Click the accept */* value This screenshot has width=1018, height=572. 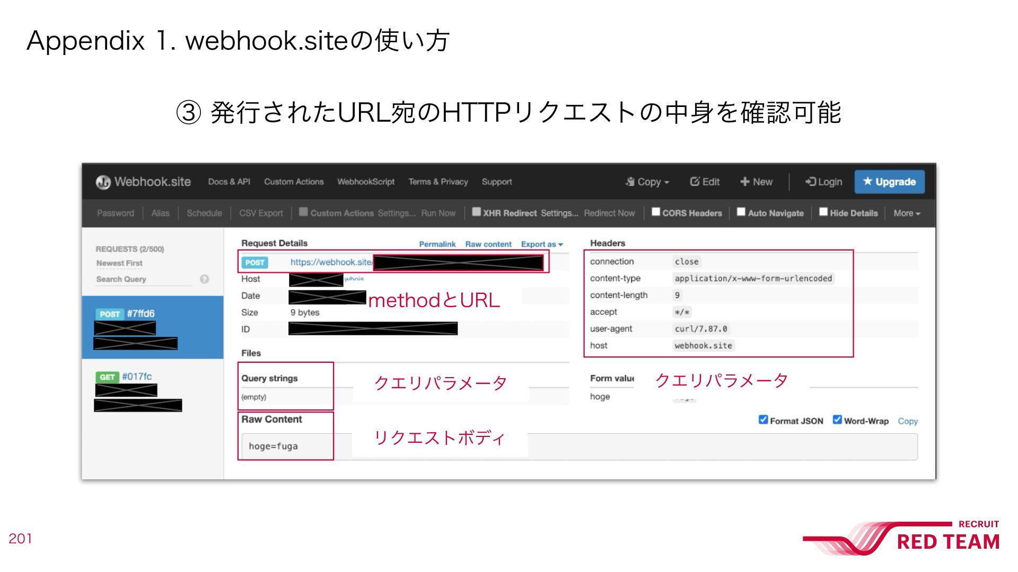point(682,312)
